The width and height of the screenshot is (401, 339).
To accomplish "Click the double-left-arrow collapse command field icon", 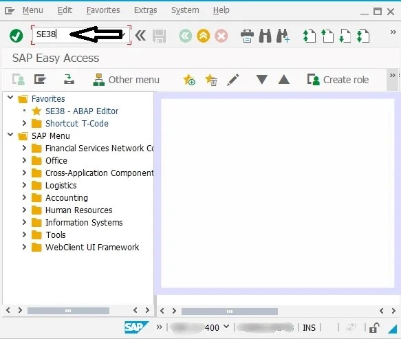I will point(140,36).
